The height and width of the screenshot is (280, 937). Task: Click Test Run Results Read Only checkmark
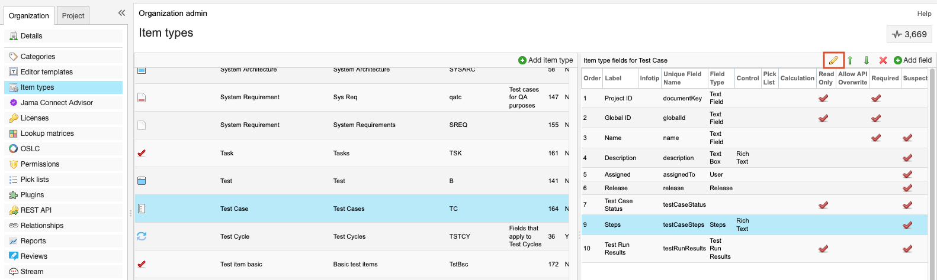click(823, 249)
